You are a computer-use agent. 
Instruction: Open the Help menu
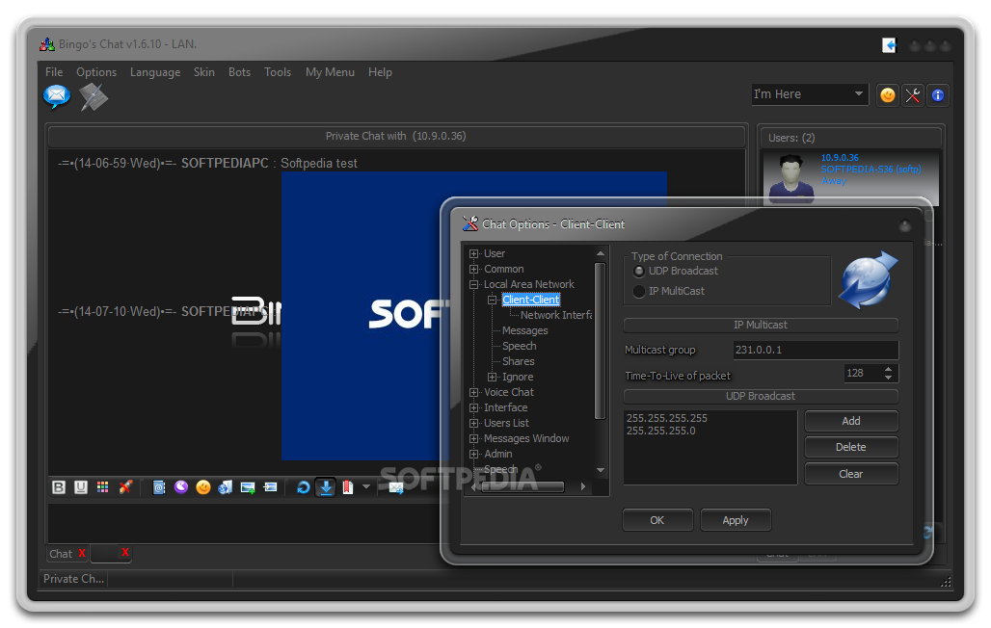click(380, 72)
